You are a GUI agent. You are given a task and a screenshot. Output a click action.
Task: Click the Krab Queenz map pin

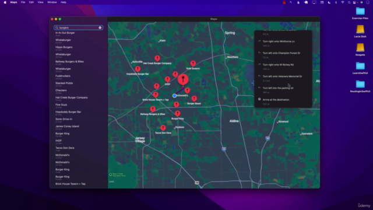(193, 64)
